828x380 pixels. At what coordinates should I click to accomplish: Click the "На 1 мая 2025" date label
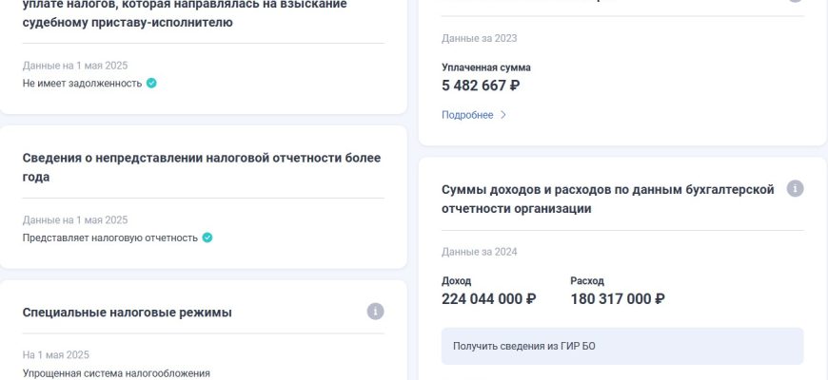pos(56,355)
